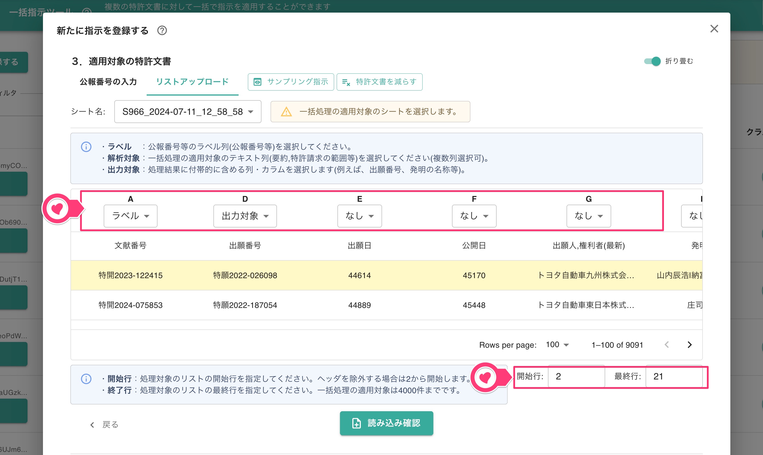Go to previous page of table
This screenshot has width=763, height=455.
(x=667, y=345)
